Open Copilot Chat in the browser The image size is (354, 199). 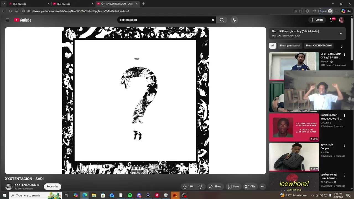(346, 11)
